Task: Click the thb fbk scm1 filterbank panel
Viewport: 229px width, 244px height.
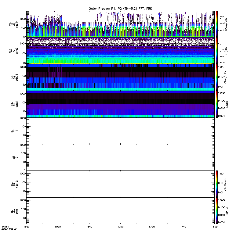Action: point(120,104)
